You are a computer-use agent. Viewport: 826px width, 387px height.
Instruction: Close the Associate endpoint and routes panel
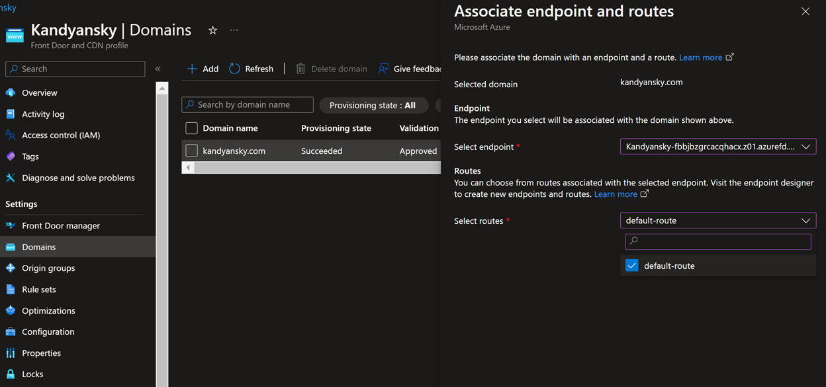point(805,12)
